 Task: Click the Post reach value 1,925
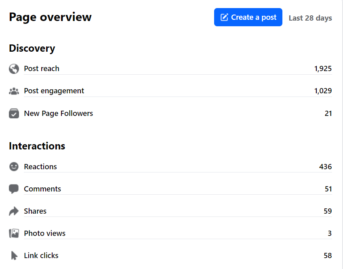click(x=323, y=69)
